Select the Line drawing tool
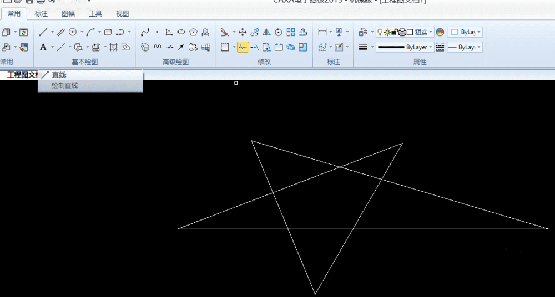 click(x=43, y=32)
